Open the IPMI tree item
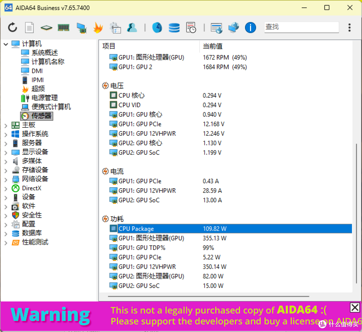This screenshot has height=332, width=362. (38, 80)
